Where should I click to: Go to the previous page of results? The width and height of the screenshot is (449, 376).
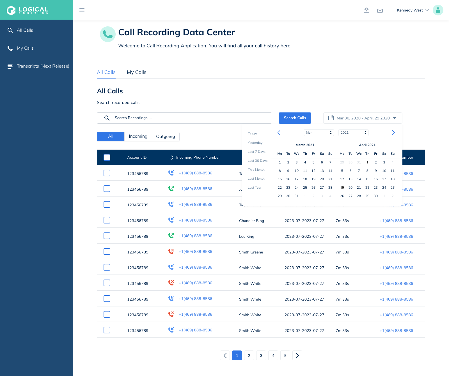point(225,356)
